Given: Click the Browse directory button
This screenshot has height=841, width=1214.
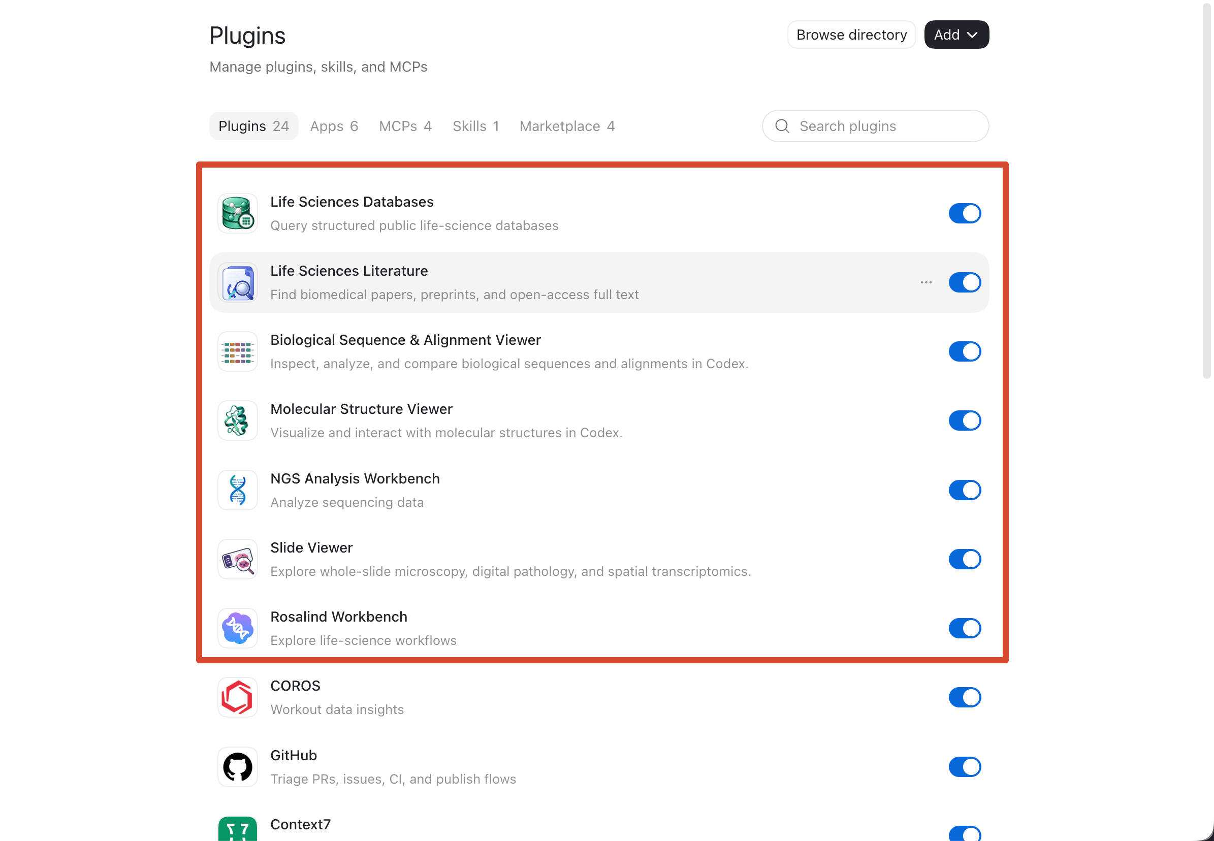Looking at the screenshot, I should coord(851,35).
